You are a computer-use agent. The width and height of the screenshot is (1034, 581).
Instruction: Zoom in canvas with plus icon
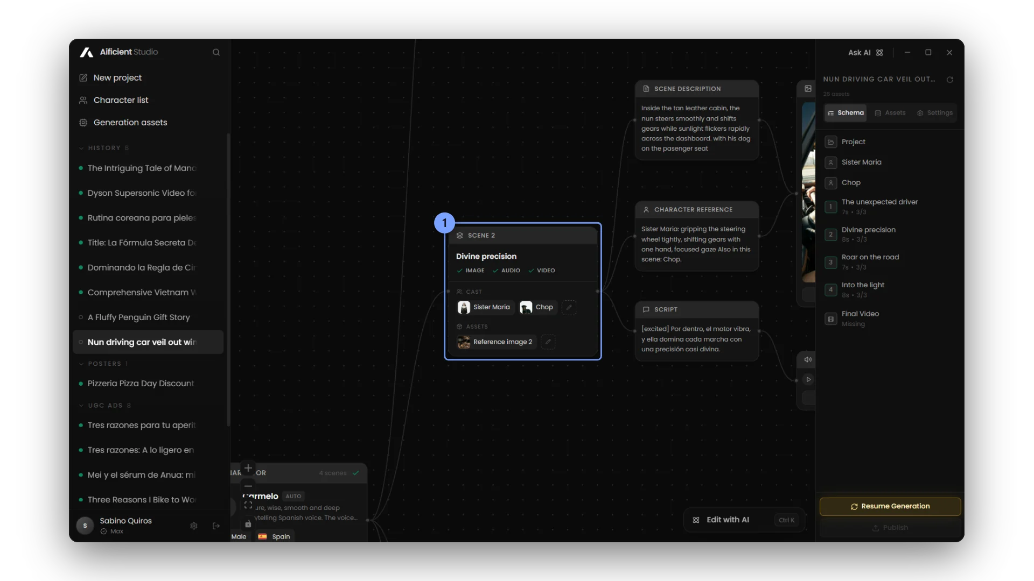pos(248,468)
